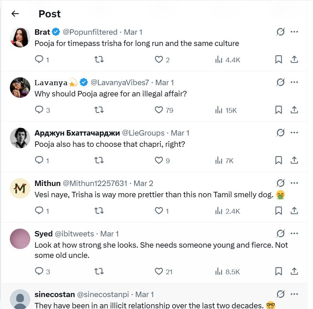Open more options for Lavanya's post
The image size is (313, 309).
pos(294,82)
